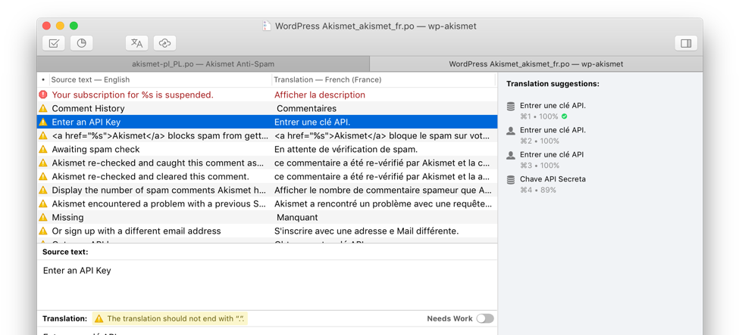Open the statistics pie chart toolbar button
Screen dimensions: 739x335
tap(82, 43)
